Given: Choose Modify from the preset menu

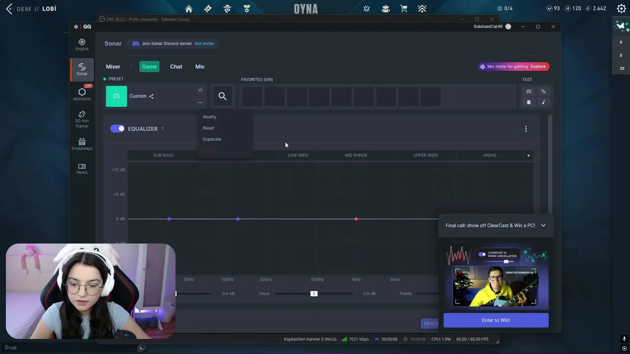Looking at the screenshot, I should (210, 117).
